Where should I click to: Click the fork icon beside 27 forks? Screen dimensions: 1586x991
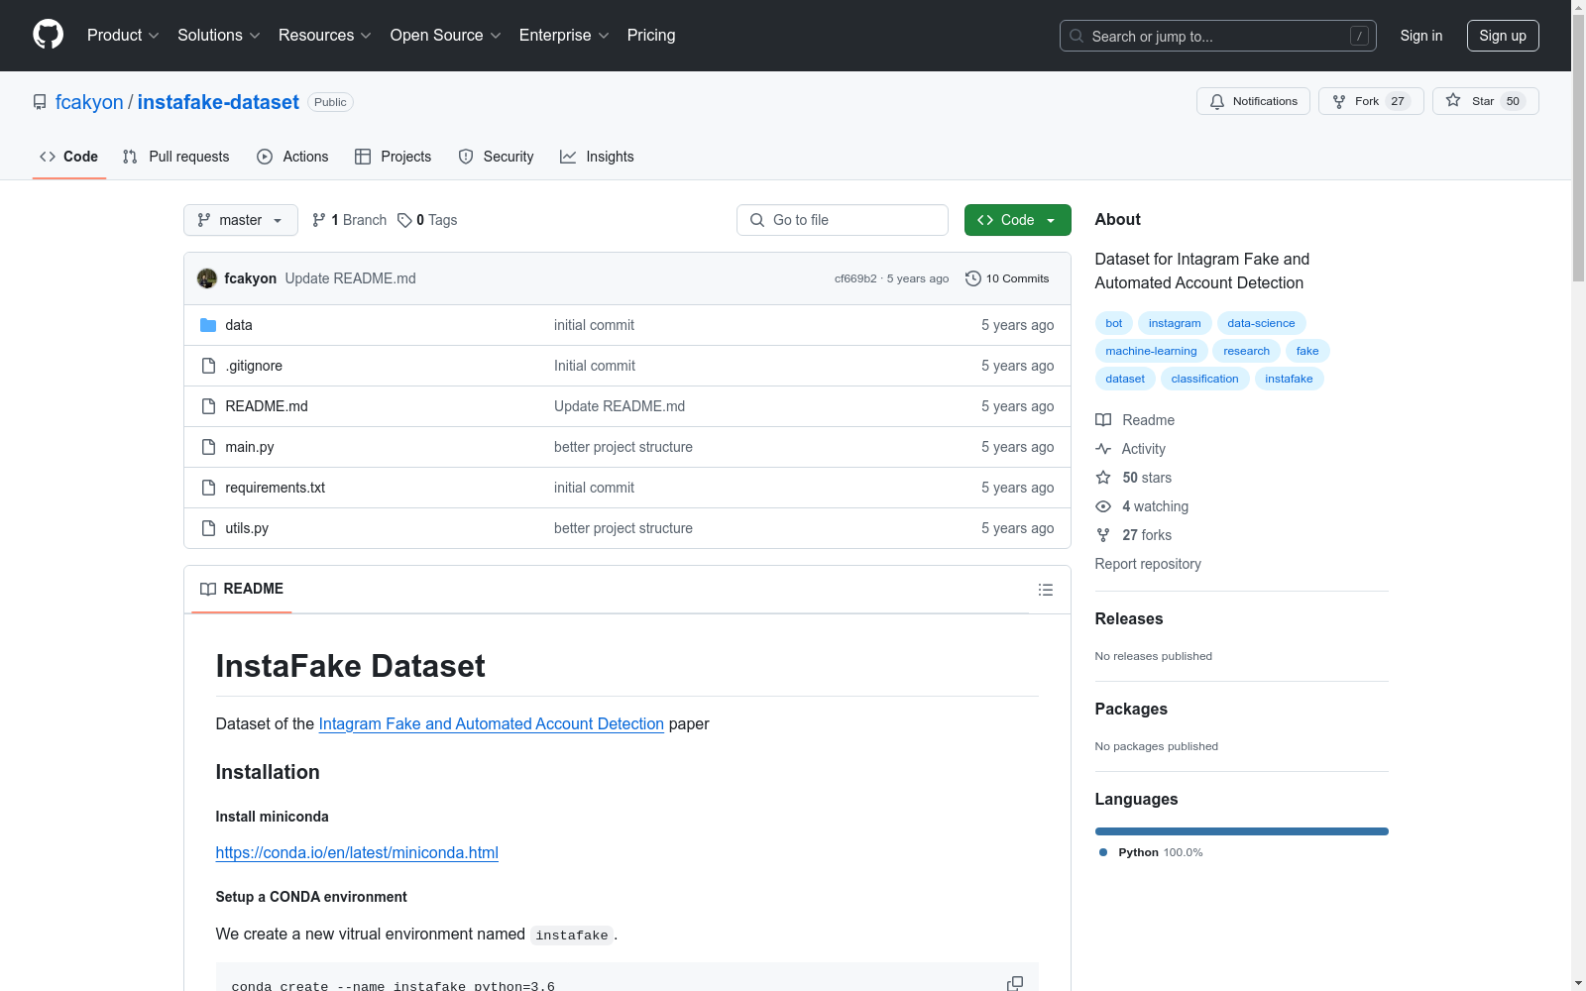(x=1103, y=535)
